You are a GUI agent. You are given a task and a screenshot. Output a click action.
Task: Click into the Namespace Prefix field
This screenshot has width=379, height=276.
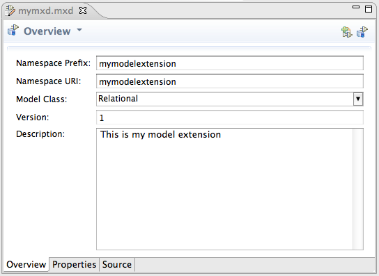tap(230, 63)
